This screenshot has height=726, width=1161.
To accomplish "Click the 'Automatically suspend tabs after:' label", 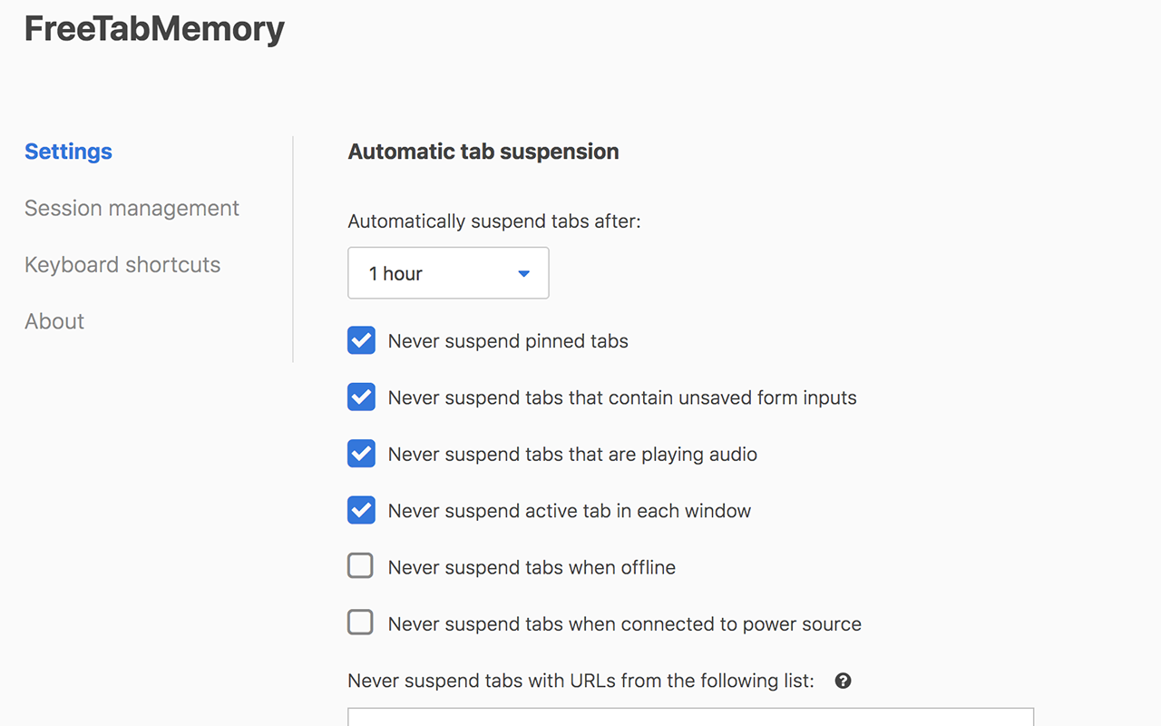I will point(493,221).
